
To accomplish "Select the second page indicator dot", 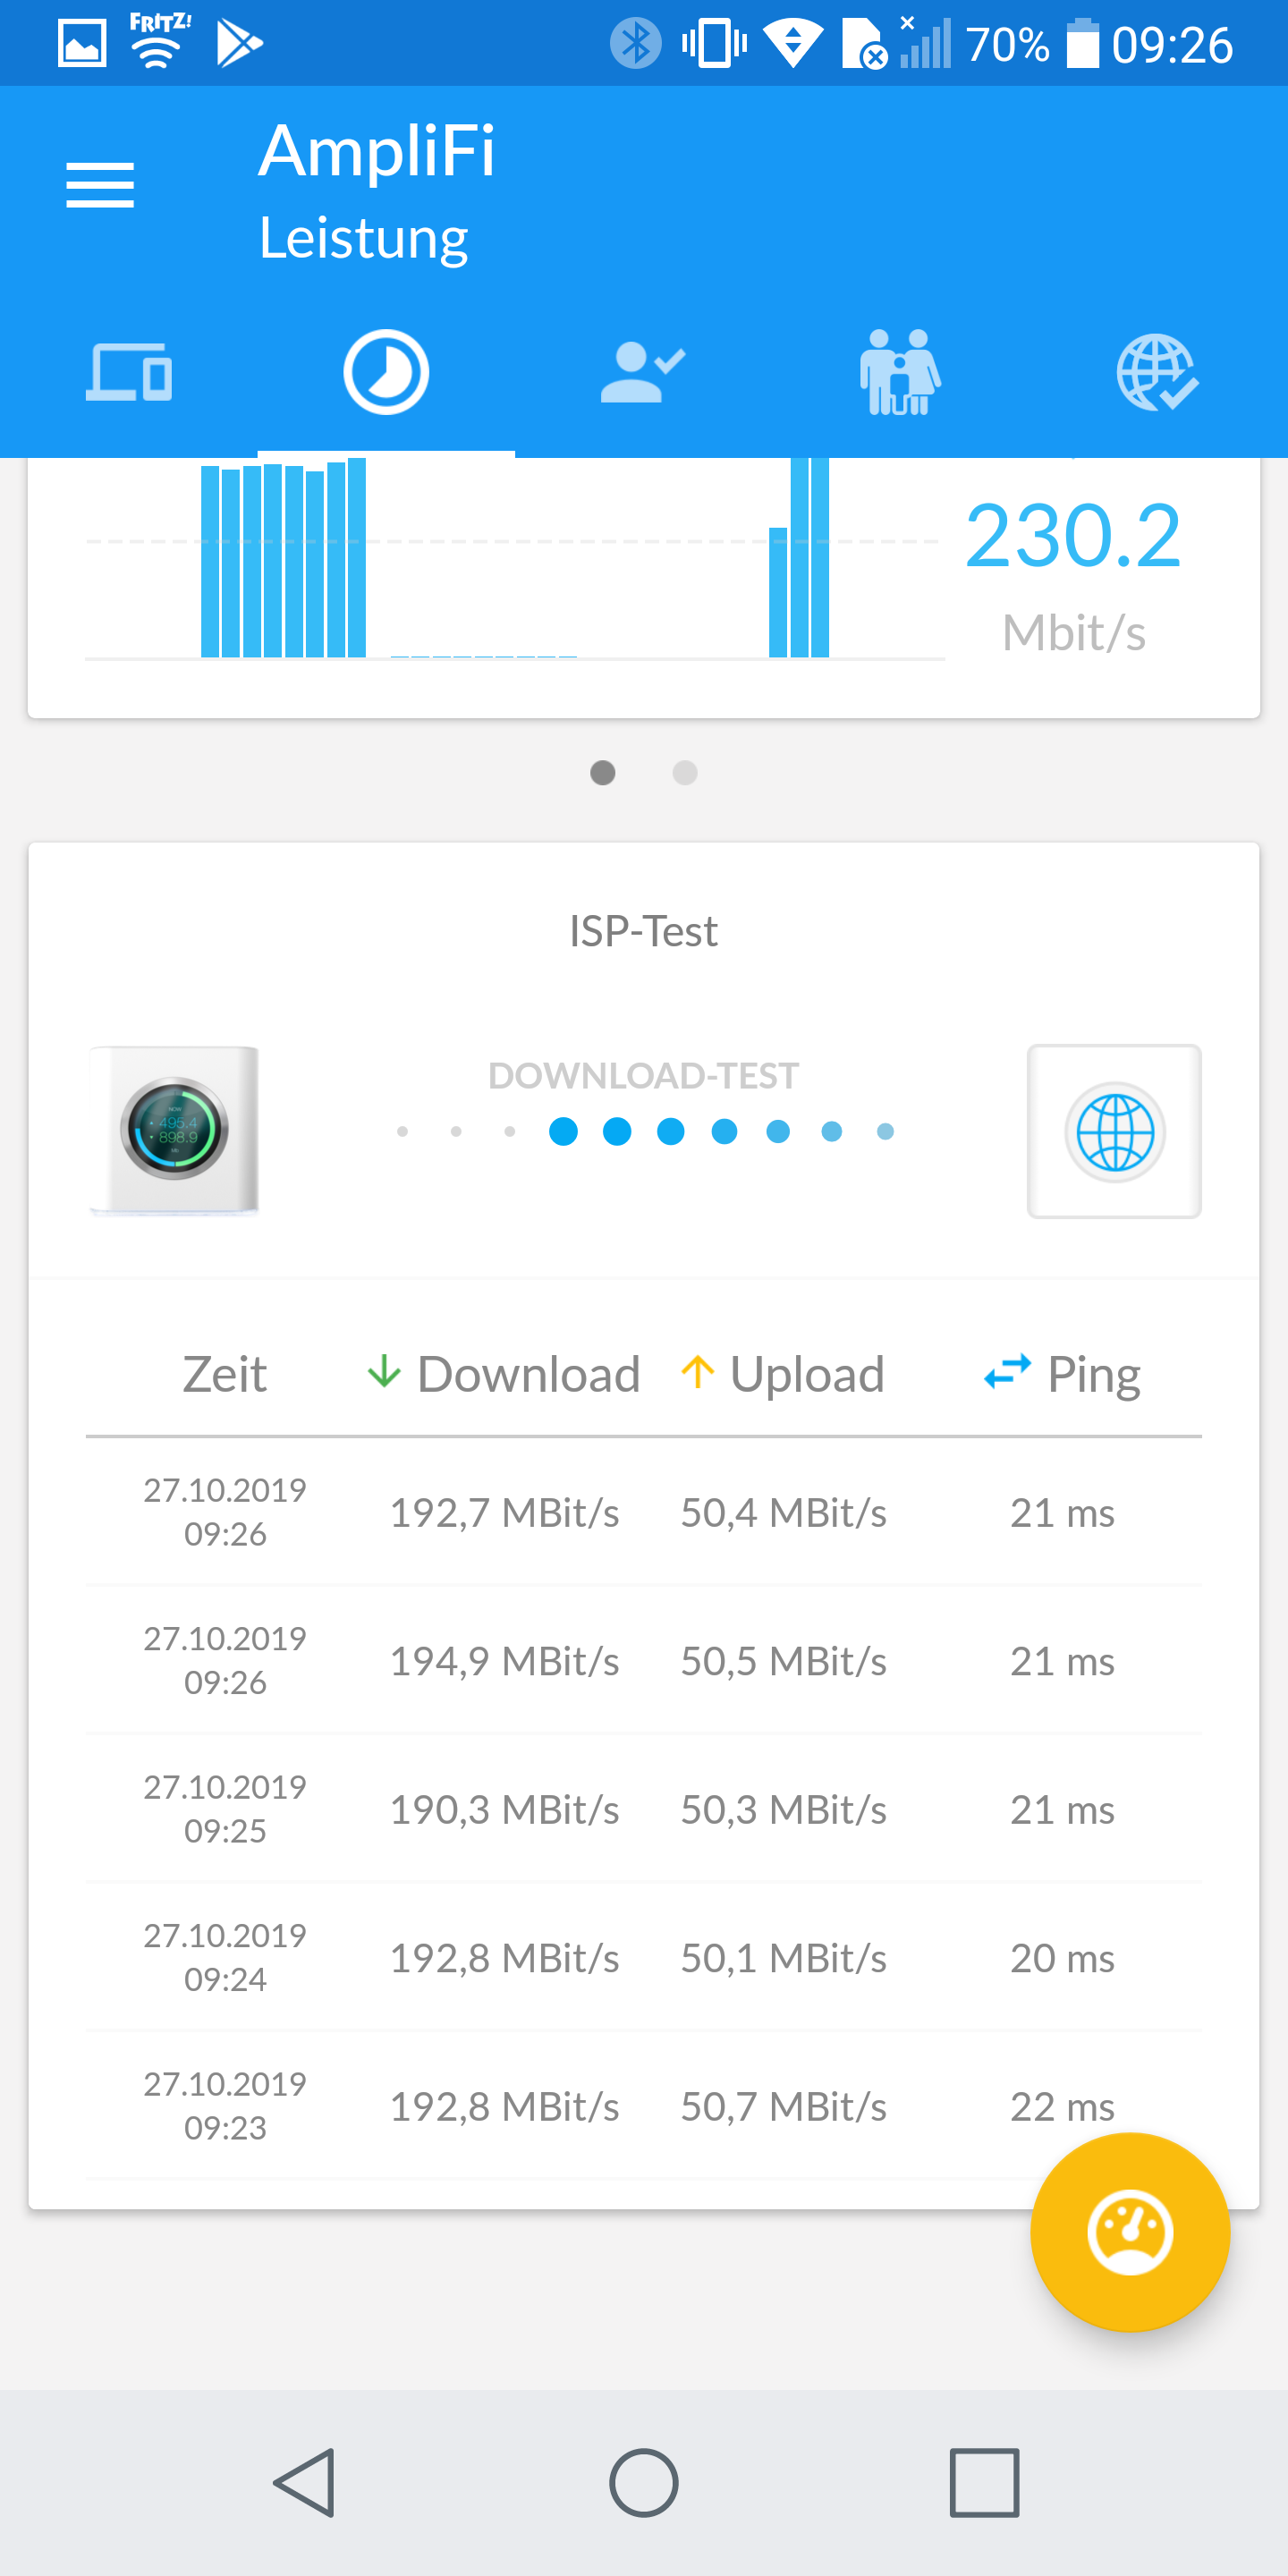I will (x=685, y=772).
